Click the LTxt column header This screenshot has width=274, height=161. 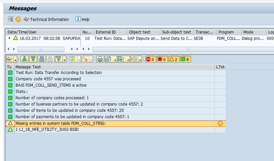click(x=220, y=67)
